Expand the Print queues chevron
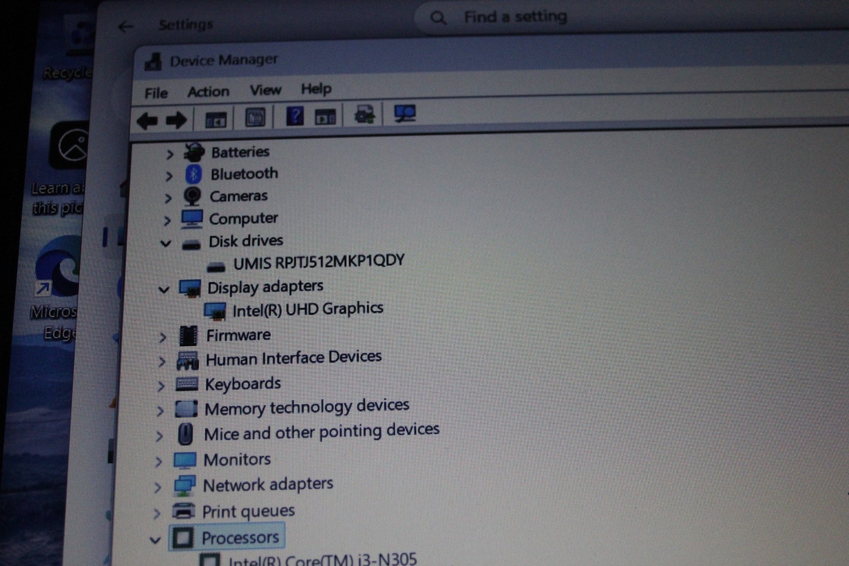 point(156,513)
